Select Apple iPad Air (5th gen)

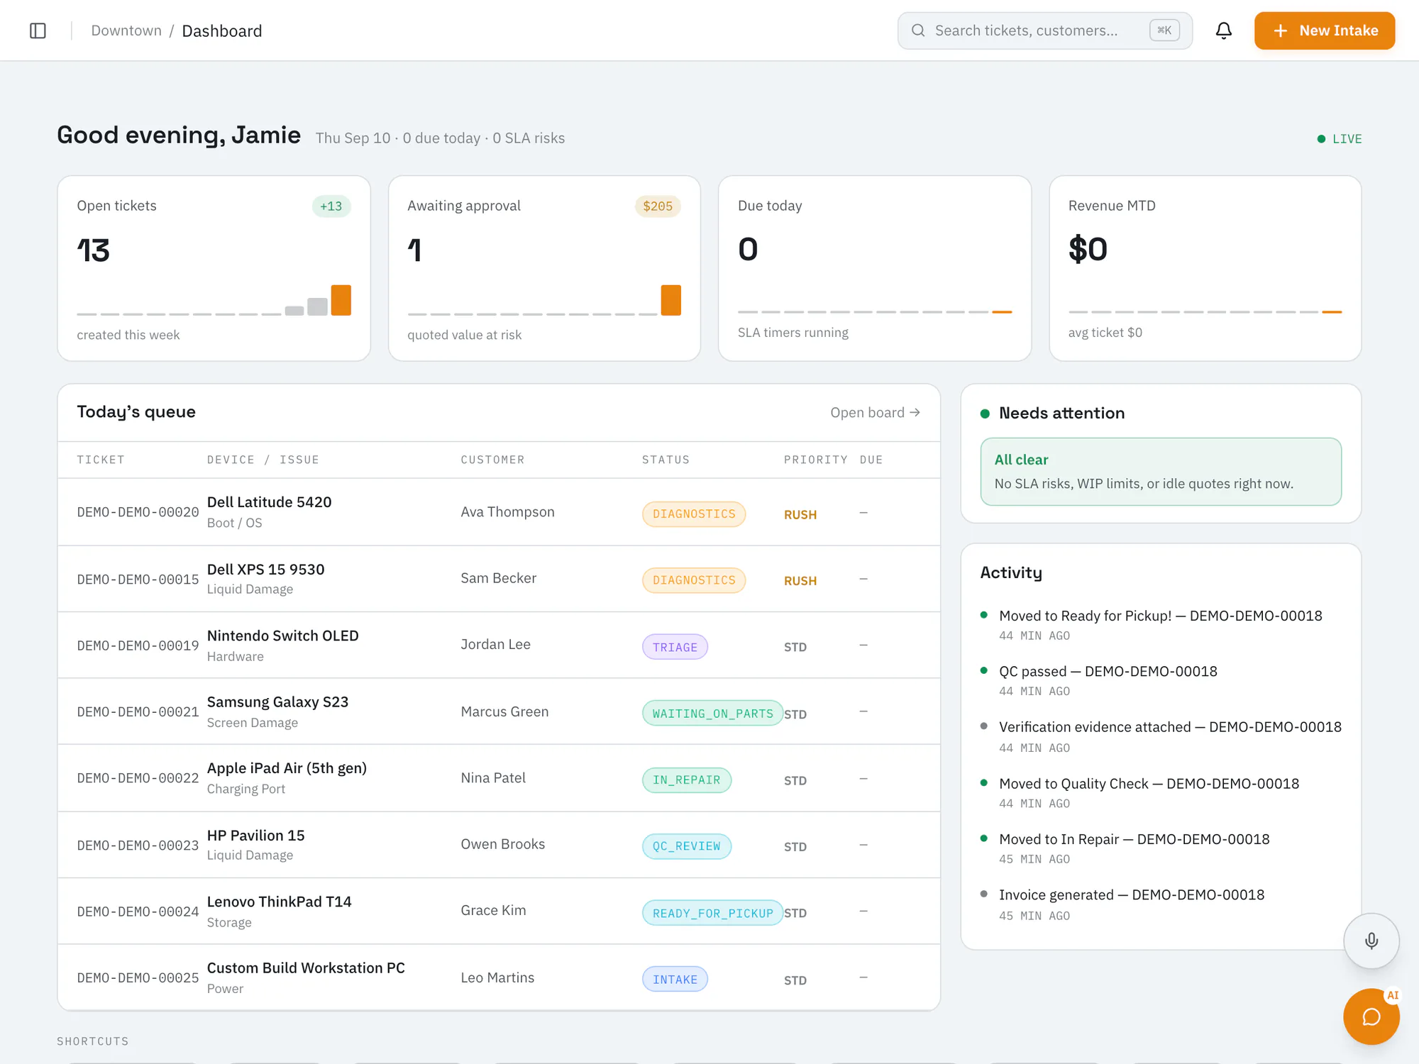click(x=287, y=768)
